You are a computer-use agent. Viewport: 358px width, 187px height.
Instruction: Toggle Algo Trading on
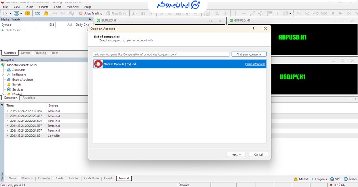point(91,13)
